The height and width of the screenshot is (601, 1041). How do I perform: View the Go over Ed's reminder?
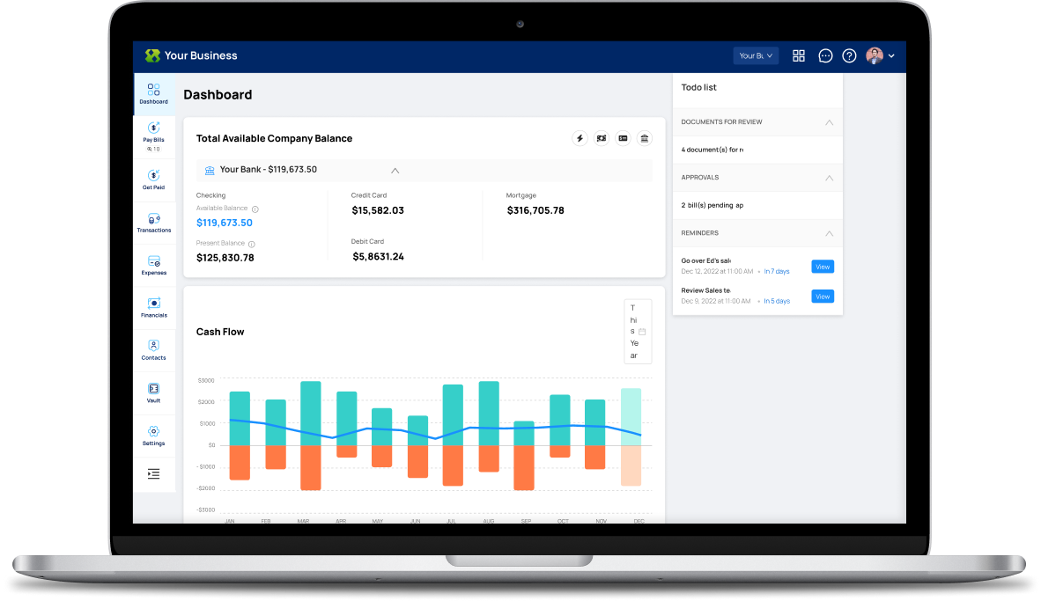tap(823, 267)
